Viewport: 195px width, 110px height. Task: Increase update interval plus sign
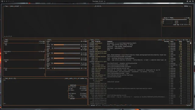click(x=190, y=6)
